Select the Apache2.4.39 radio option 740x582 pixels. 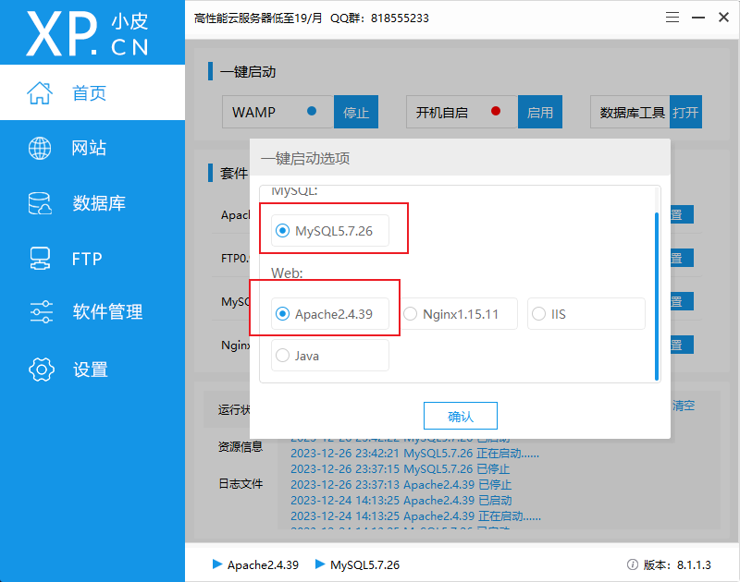click(x=330, y=313)
